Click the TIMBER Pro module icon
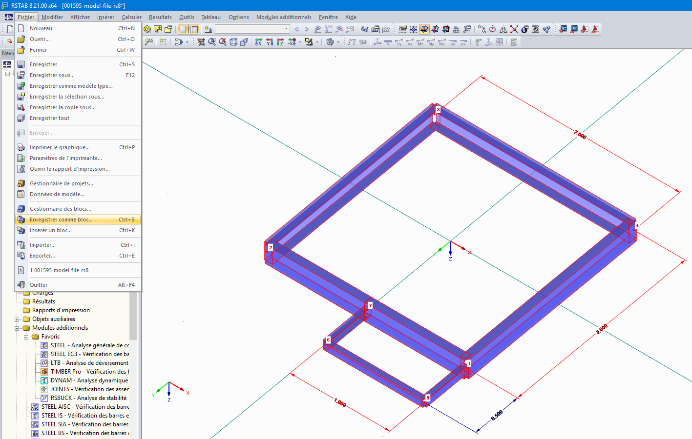 click(44, 372)
